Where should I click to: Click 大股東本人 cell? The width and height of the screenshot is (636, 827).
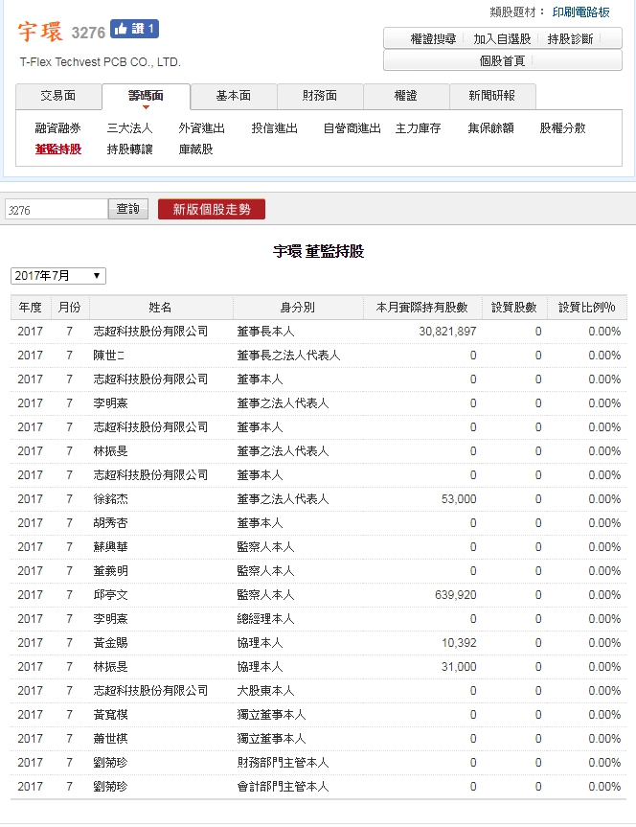(x=265, y=691)
